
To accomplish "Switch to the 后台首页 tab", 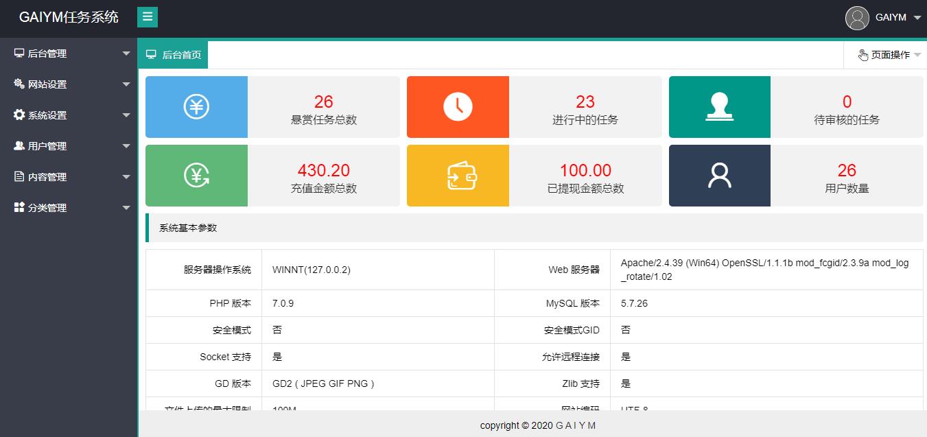I will (174, 55).
